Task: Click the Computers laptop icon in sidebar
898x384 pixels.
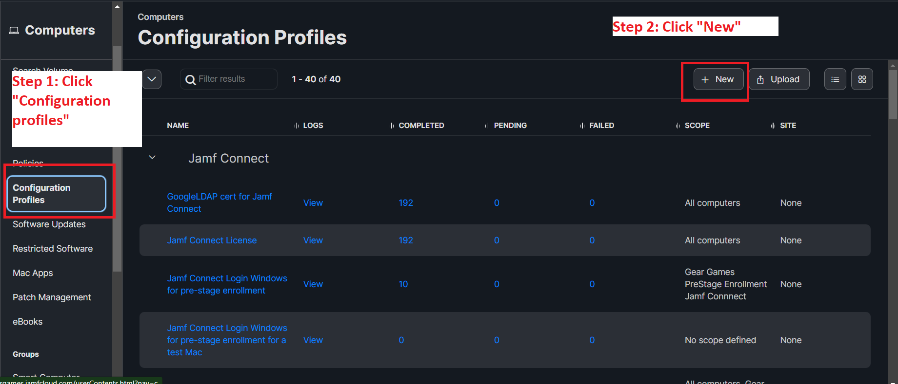Action: [x=14, y=31]
